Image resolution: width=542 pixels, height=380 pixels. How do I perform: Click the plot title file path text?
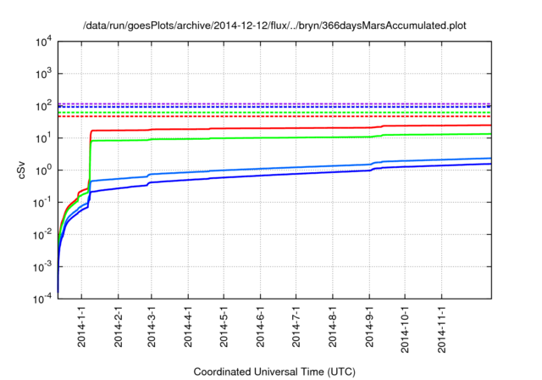[x=274, y=25]
